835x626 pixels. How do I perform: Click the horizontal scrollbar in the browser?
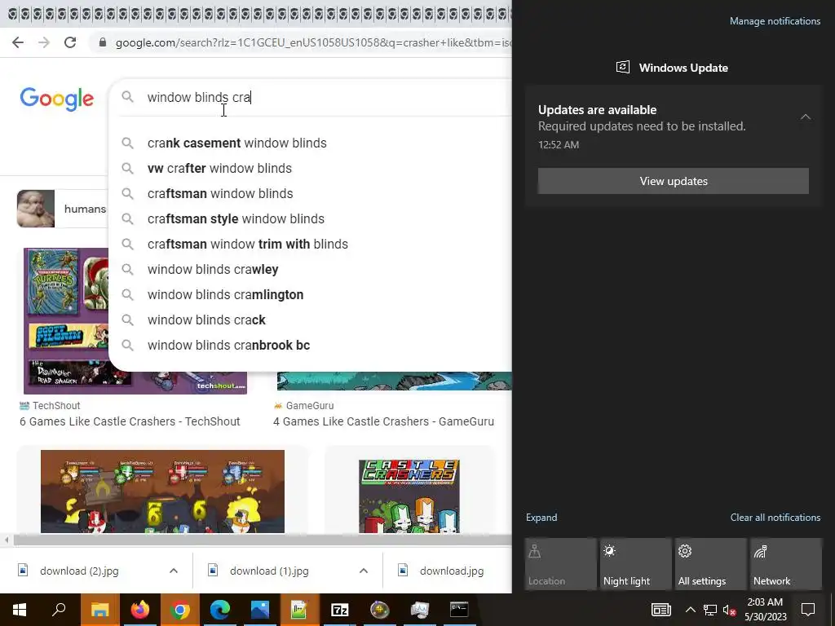262,540
